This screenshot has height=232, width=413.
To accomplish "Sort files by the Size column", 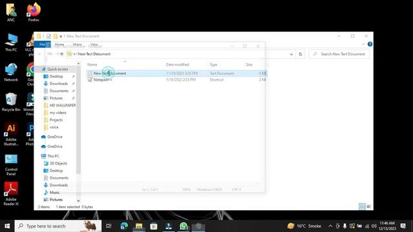I will tap(249, 64).
